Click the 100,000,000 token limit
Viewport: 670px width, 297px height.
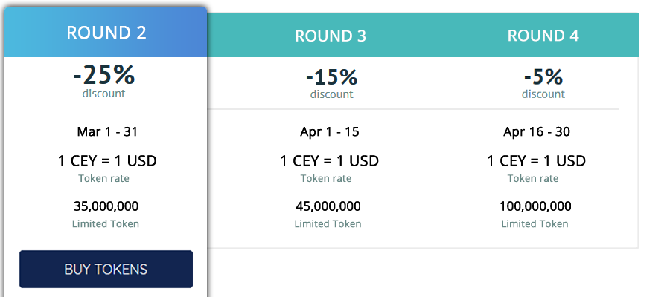(535, 206)
